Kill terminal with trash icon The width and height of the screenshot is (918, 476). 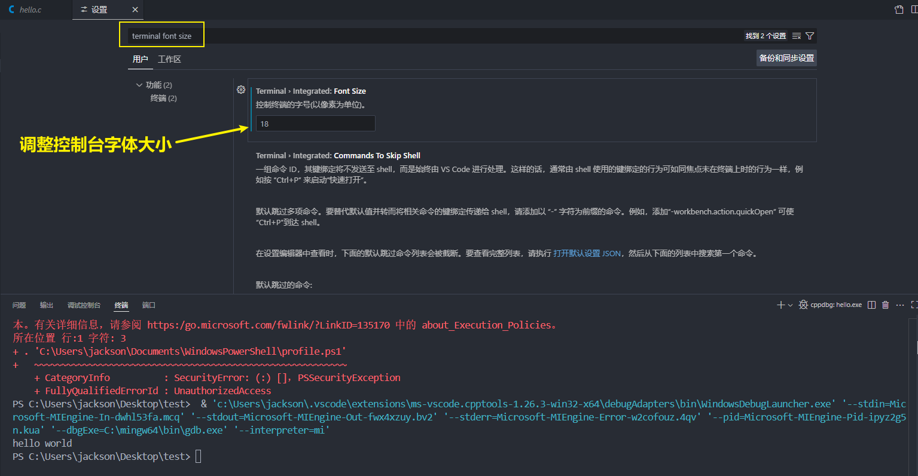886,305
